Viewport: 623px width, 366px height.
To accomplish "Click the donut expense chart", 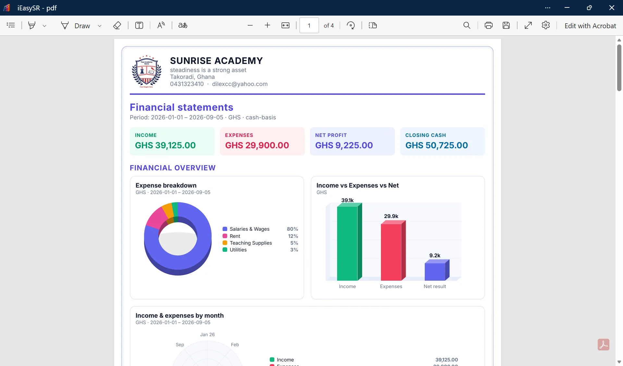I will pos(178,238).
